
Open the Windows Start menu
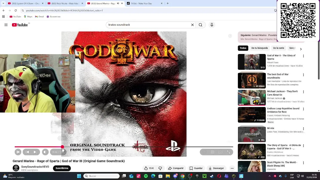(x=79, y=176)
